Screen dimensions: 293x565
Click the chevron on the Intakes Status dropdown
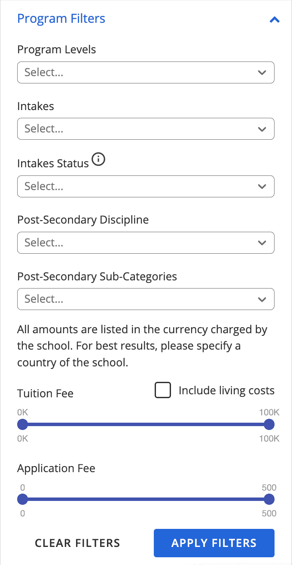[x=262, y=186]
